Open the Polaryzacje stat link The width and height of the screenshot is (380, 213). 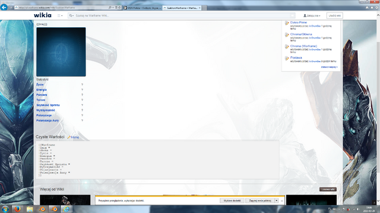point(44,115)
